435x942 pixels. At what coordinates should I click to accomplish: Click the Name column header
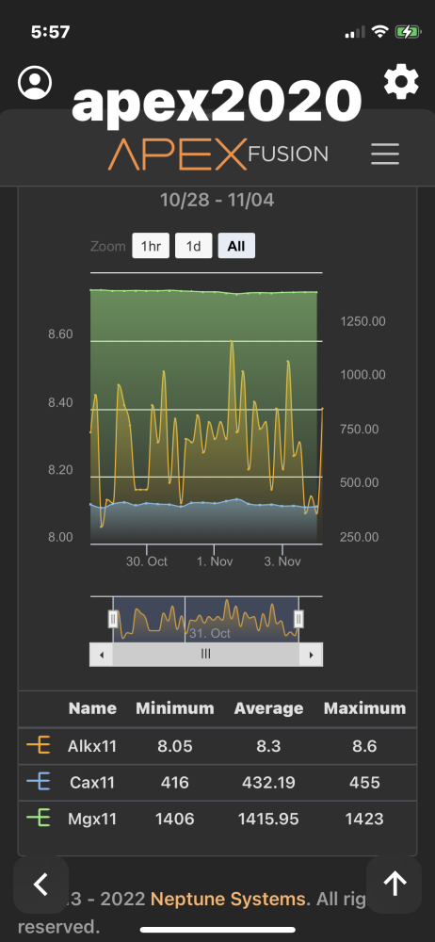(x=92, y=708)
